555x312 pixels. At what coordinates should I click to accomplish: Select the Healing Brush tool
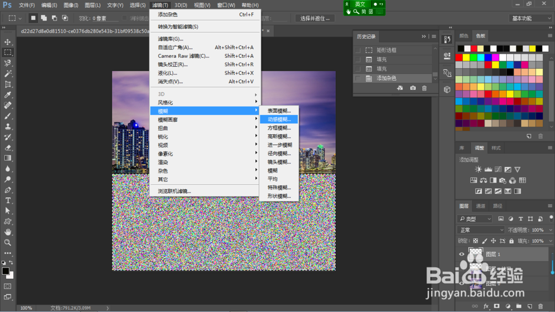click(7, 105)
